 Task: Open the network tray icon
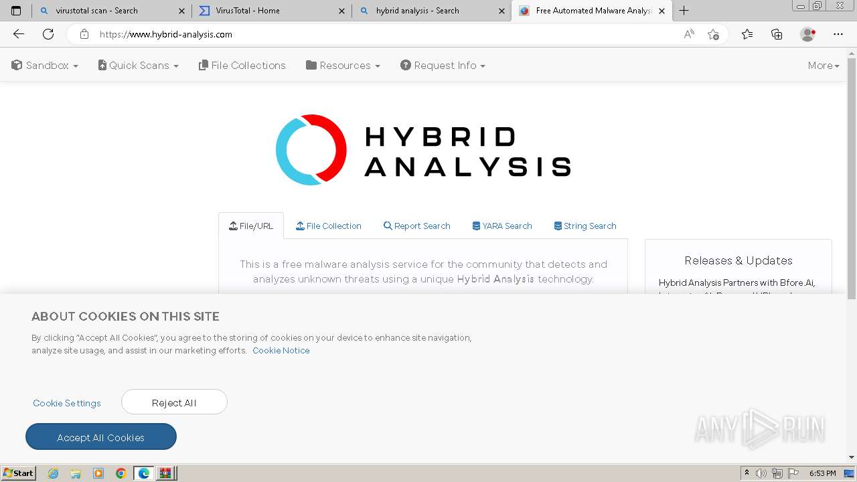777,473
